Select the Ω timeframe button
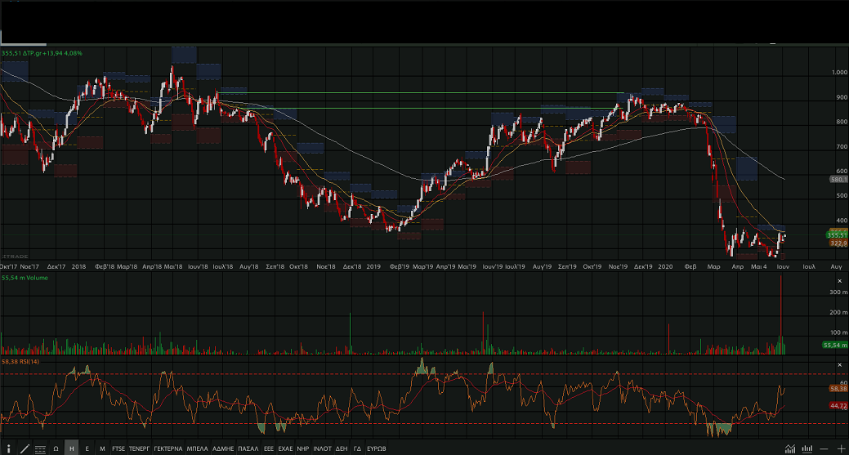 (x=56, y=448)
